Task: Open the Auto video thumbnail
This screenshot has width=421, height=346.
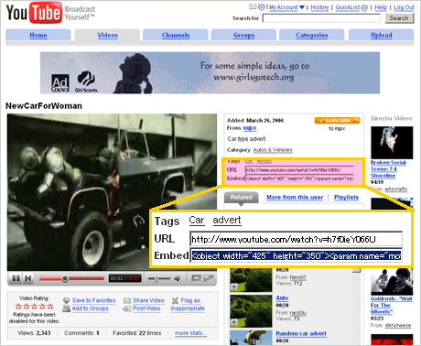Action: (251, 311)
